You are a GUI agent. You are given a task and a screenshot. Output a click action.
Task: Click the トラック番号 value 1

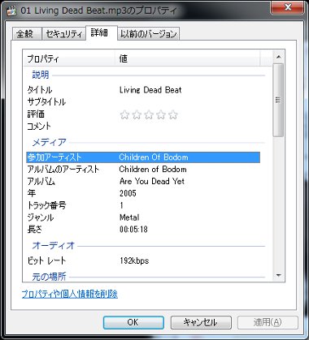(x=122, y=205)
